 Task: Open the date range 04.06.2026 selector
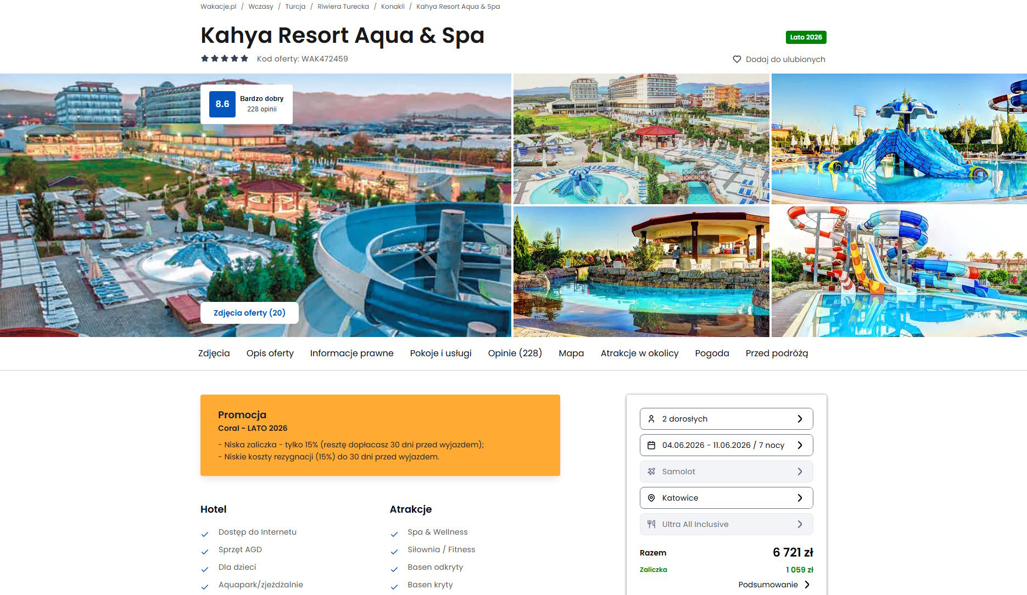click(726, 445)
